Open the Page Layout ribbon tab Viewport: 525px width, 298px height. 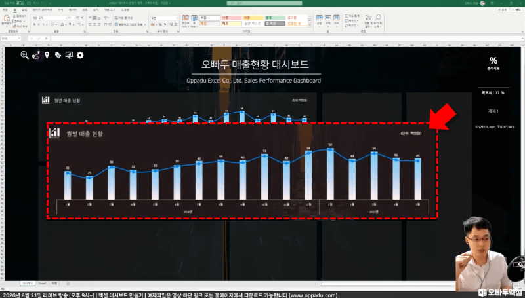point(42,10)
